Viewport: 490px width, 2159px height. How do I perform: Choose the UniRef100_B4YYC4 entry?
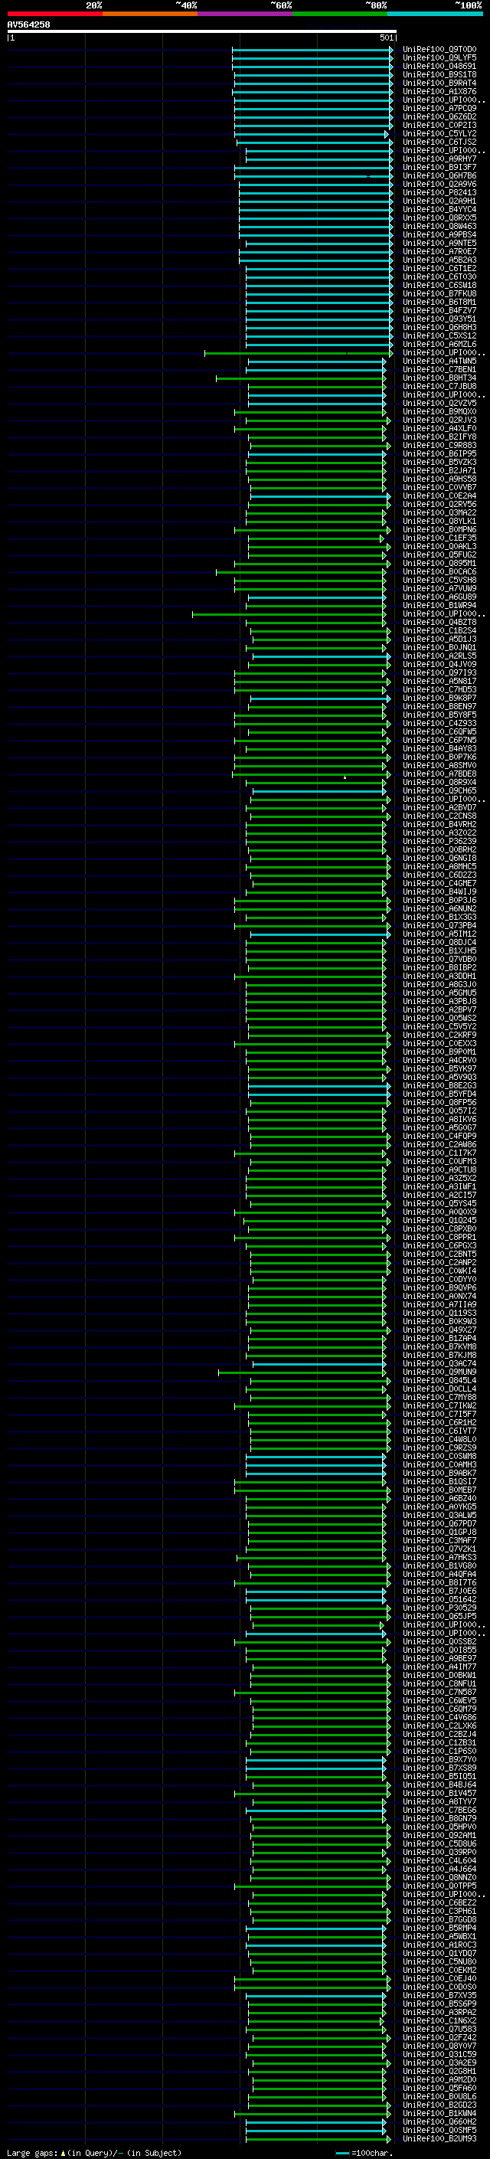439,208
